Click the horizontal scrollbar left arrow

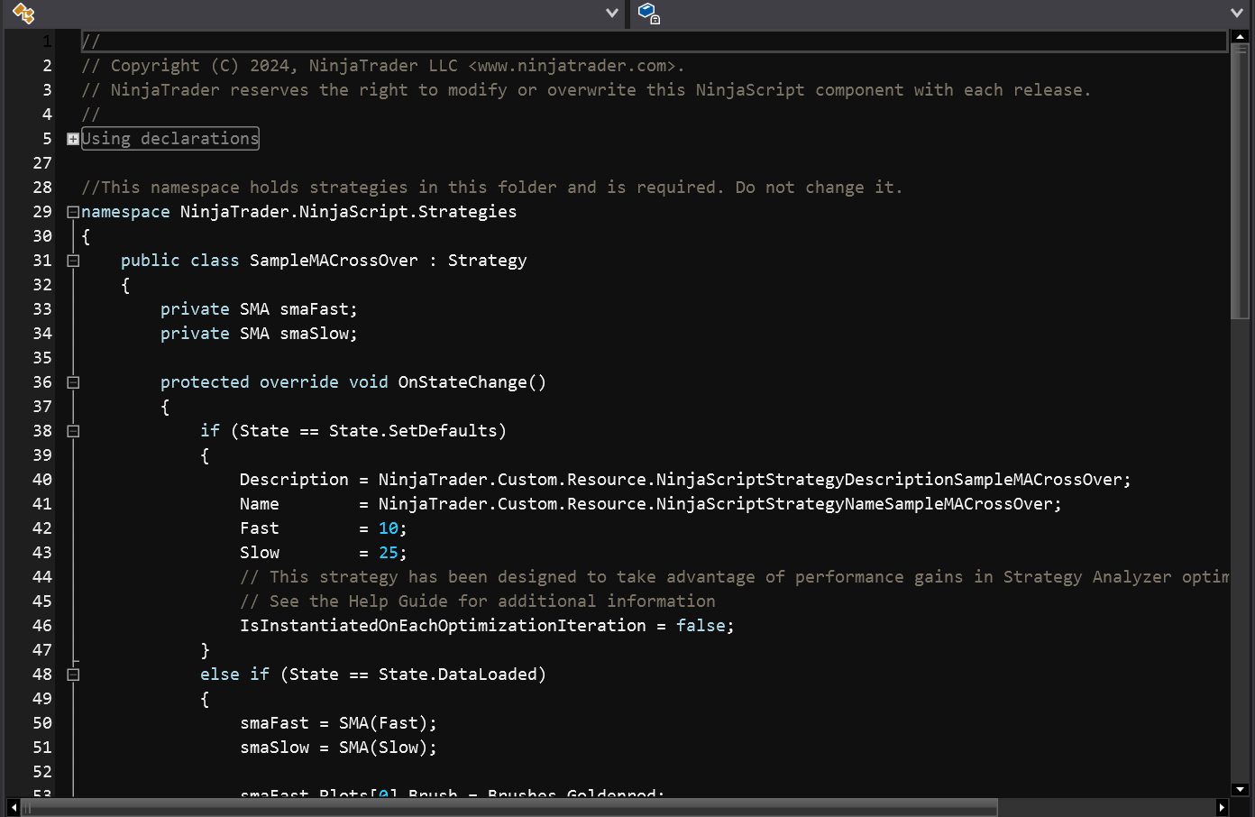(x=13, y=807)
